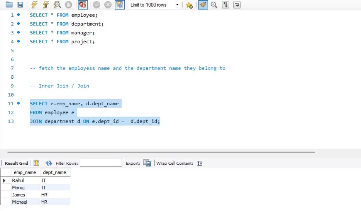This screenshot has height=211, width=361.
Task: Place cursor in 'SELECT * FROM manager;' line
Action: coord(62,33)
